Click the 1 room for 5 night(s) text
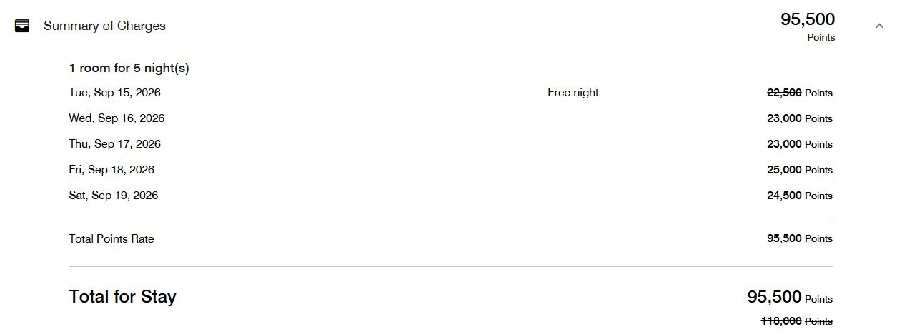897x334 pixels. (129, 69)
